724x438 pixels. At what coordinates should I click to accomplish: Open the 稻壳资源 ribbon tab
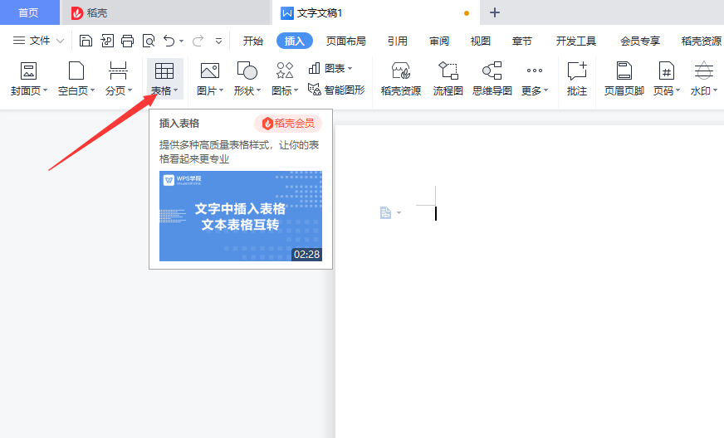click(702, 41)
